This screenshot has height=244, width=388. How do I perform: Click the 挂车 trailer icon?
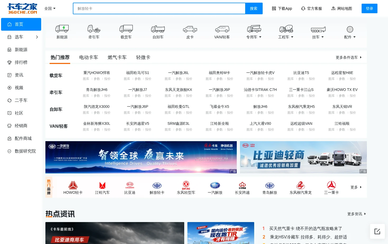pos(318,29)
